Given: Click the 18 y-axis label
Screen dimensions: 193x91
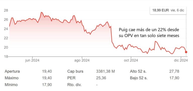Looking at the screenshot, I should tap(6, 57).
